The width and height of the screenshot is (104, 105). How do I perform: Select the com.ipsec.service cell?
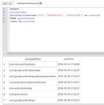(33, 94)
